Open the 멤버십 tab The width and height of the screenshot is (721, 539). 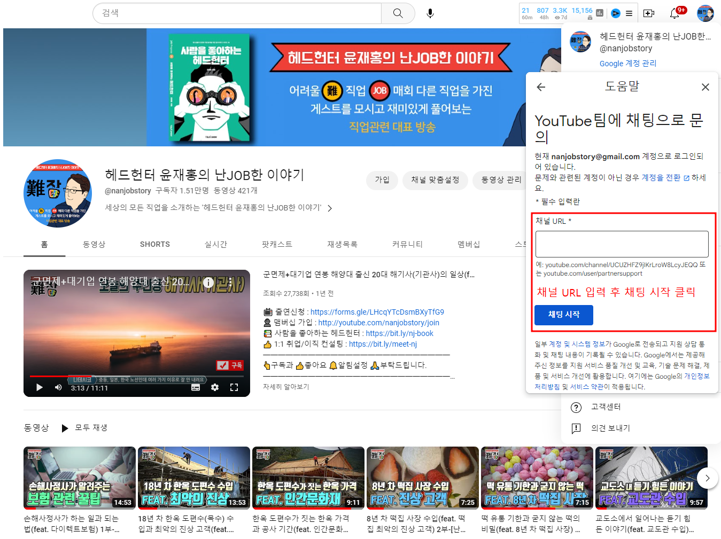(469, 245)
